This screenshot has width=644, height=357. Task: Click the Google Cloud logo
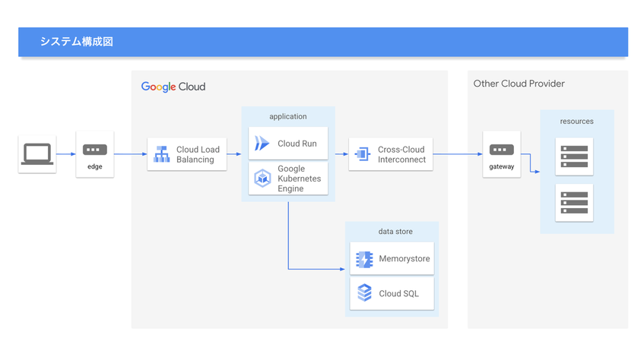(x=173, y=87)
